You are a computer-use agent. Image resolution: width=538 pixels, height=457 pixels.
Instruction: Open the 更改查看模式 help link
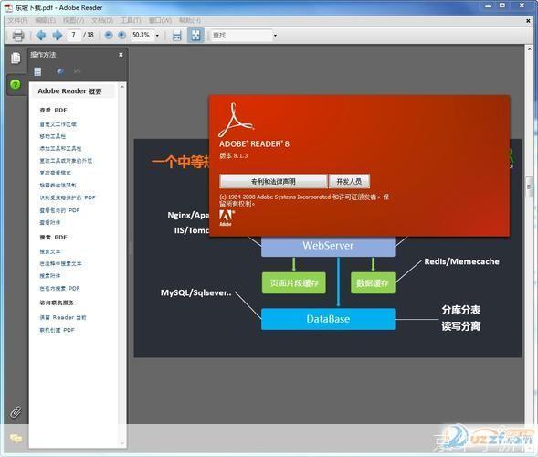coord(55,173)
